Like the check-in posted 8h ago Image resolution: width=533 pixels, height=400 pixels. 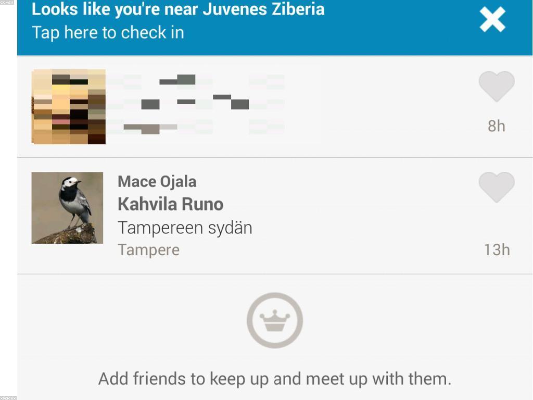click(x=496, y=86)
